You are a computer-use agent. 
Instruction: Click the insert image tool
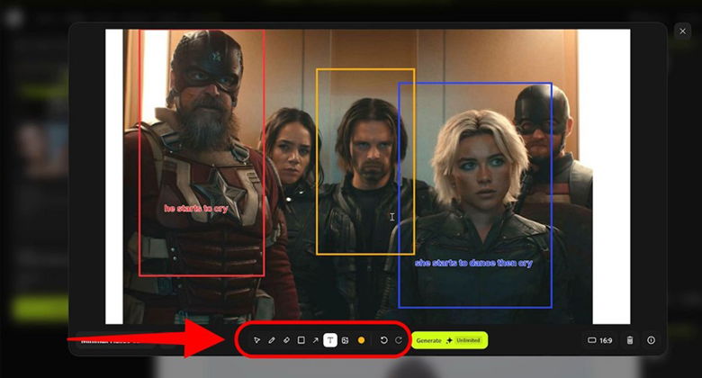click(x=345, y=340)
